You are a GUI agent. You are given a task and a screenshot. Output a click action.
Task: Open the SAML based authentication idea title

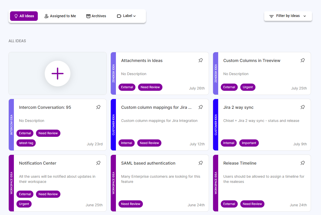point(148,163)
